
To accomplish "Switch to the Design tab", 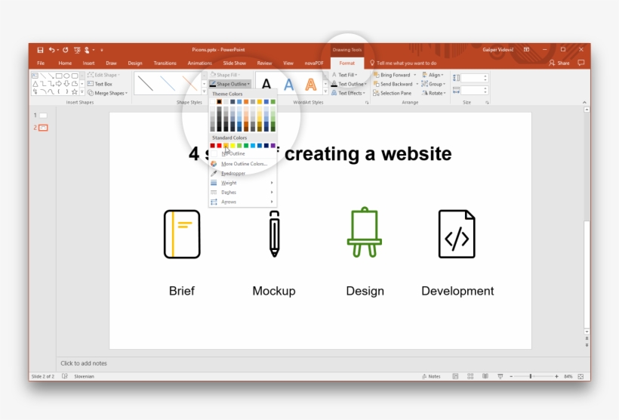I will tap(135, 63).
